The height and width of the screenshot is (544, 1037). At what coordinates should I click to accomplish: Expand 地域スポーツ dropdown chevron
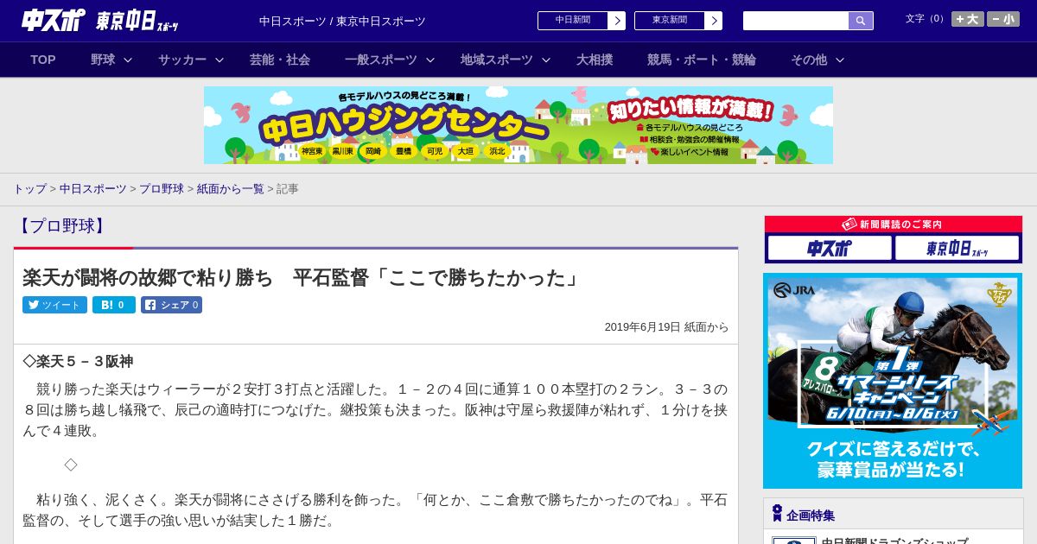coord(546,60)
